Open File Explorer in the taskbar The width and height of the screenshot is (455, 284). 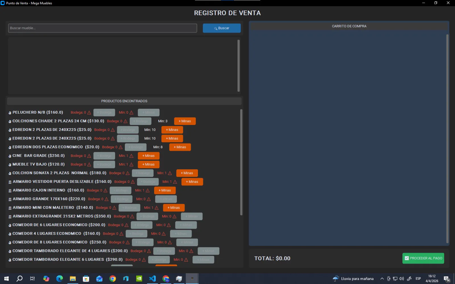[73, 279]
